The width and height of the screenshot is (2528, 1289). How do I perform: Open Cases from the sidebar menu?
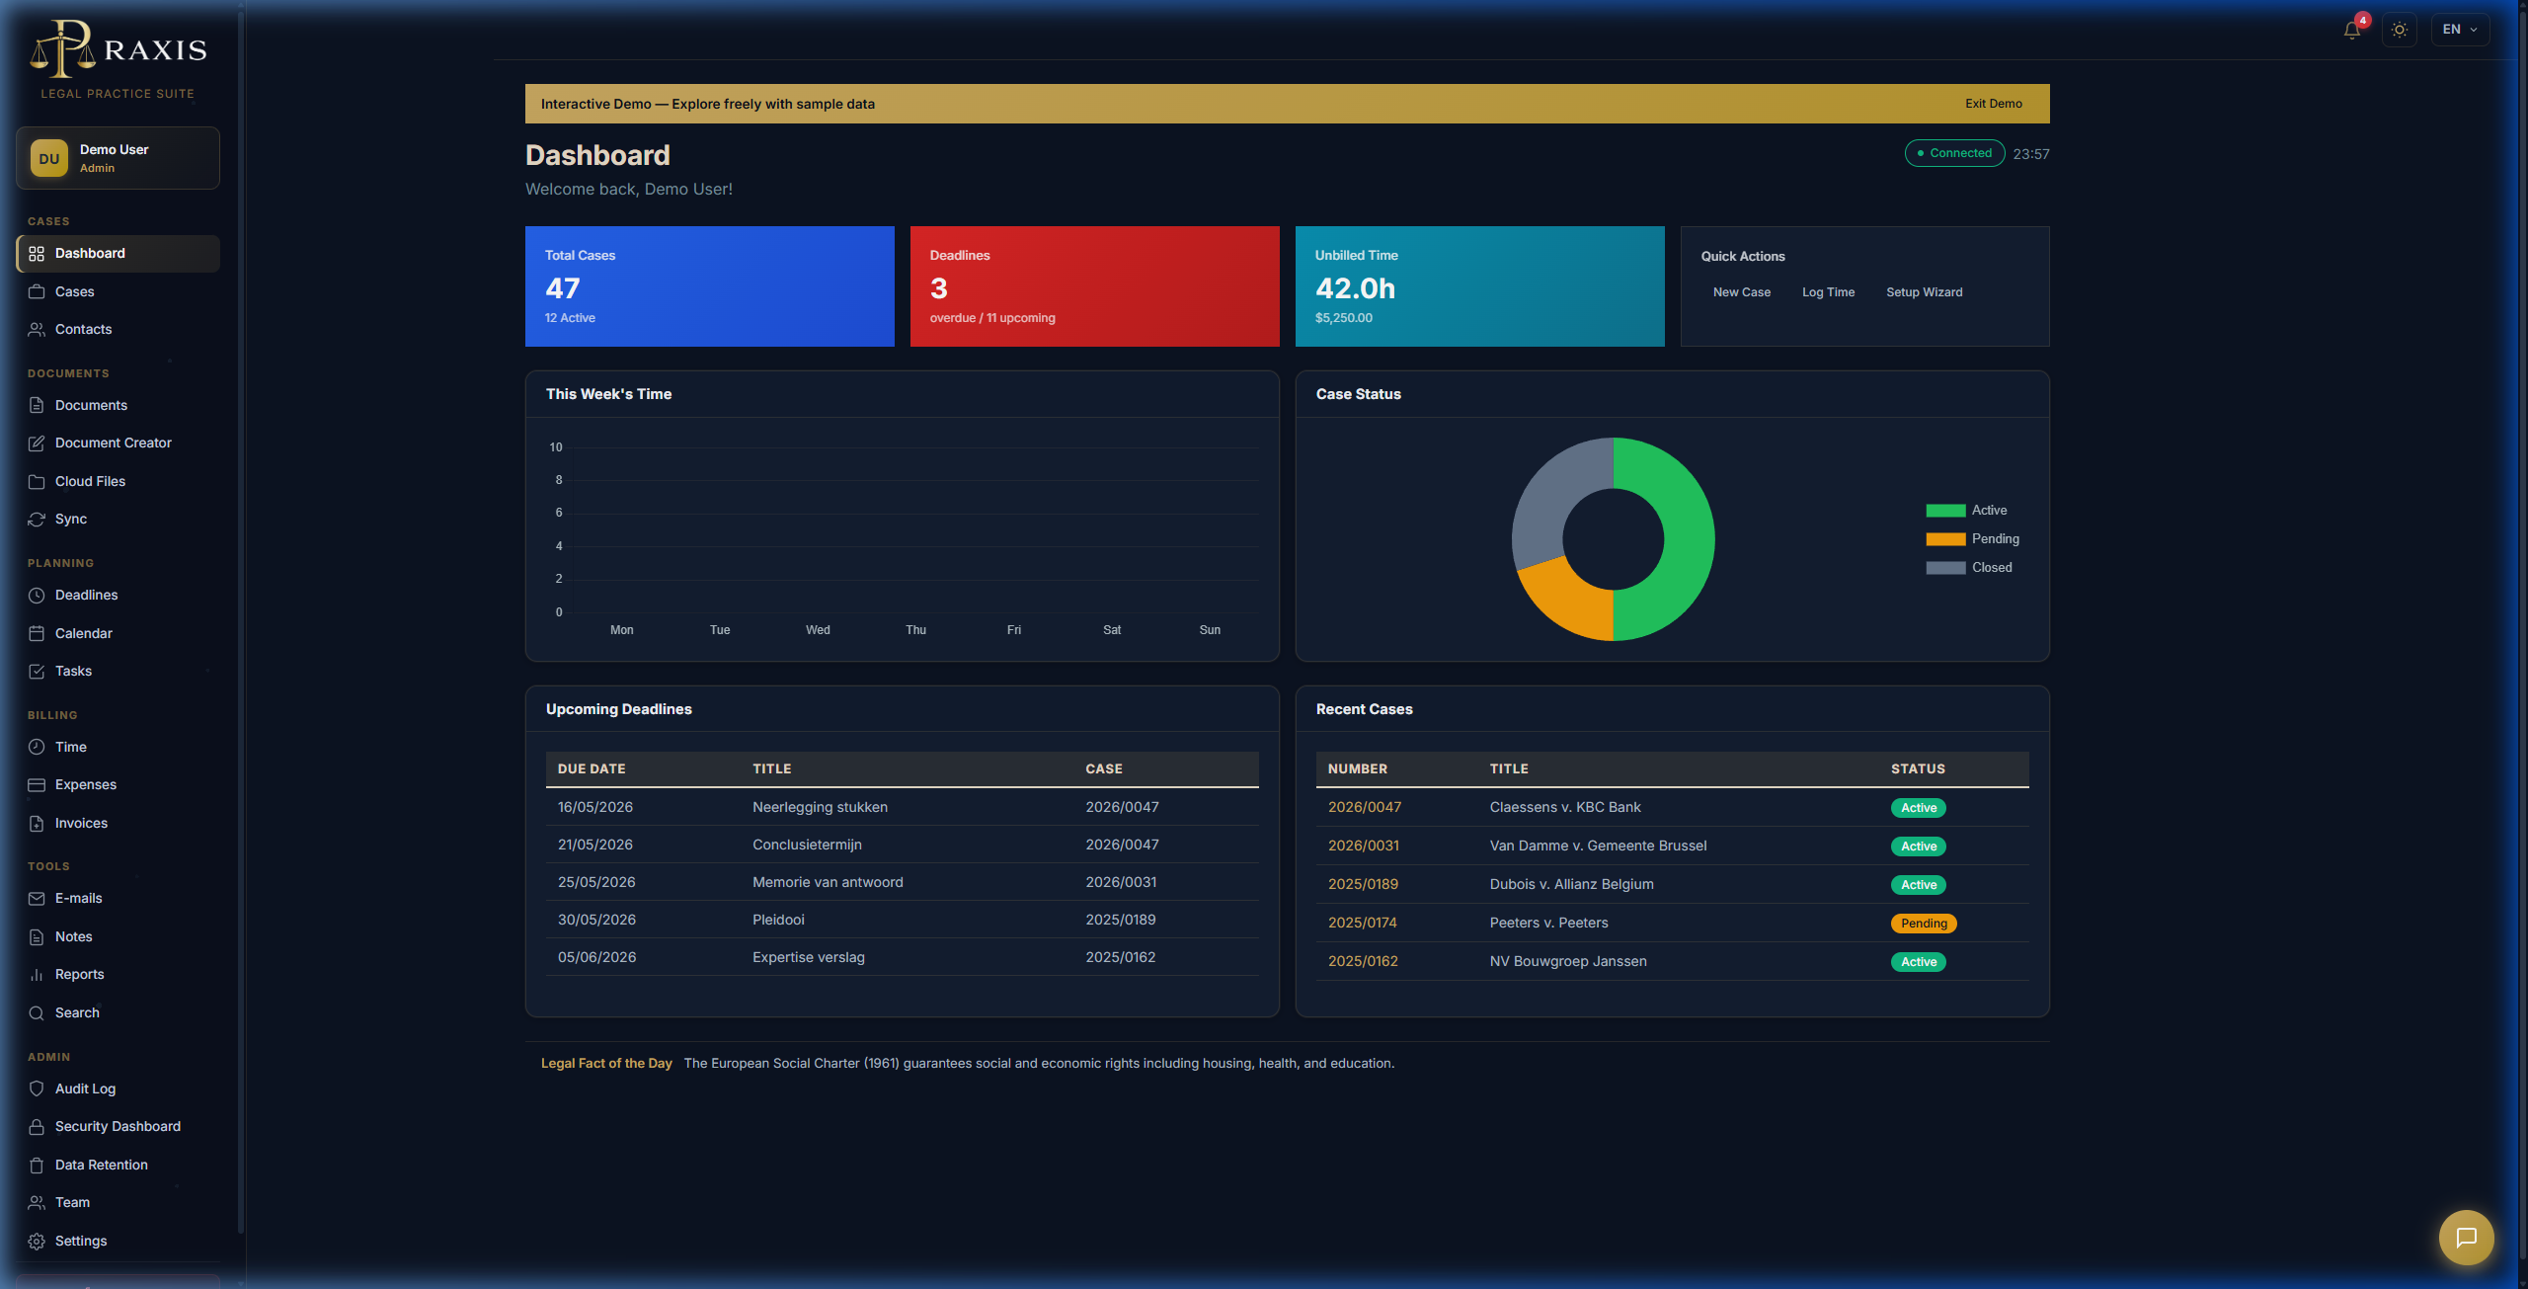[118, 291]
